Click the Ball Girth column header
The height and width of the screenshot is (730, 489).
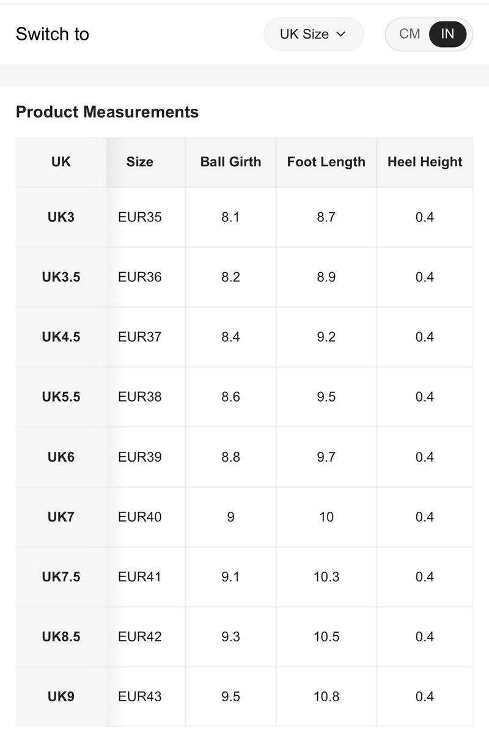231,162
